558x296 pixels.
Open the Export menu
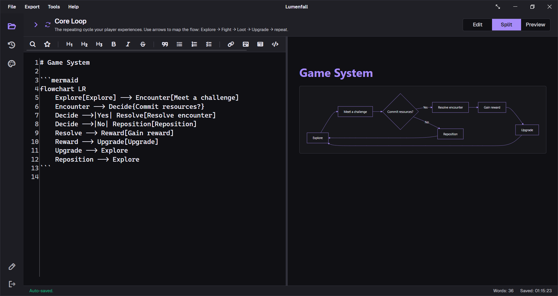click(x=32, y=7)
